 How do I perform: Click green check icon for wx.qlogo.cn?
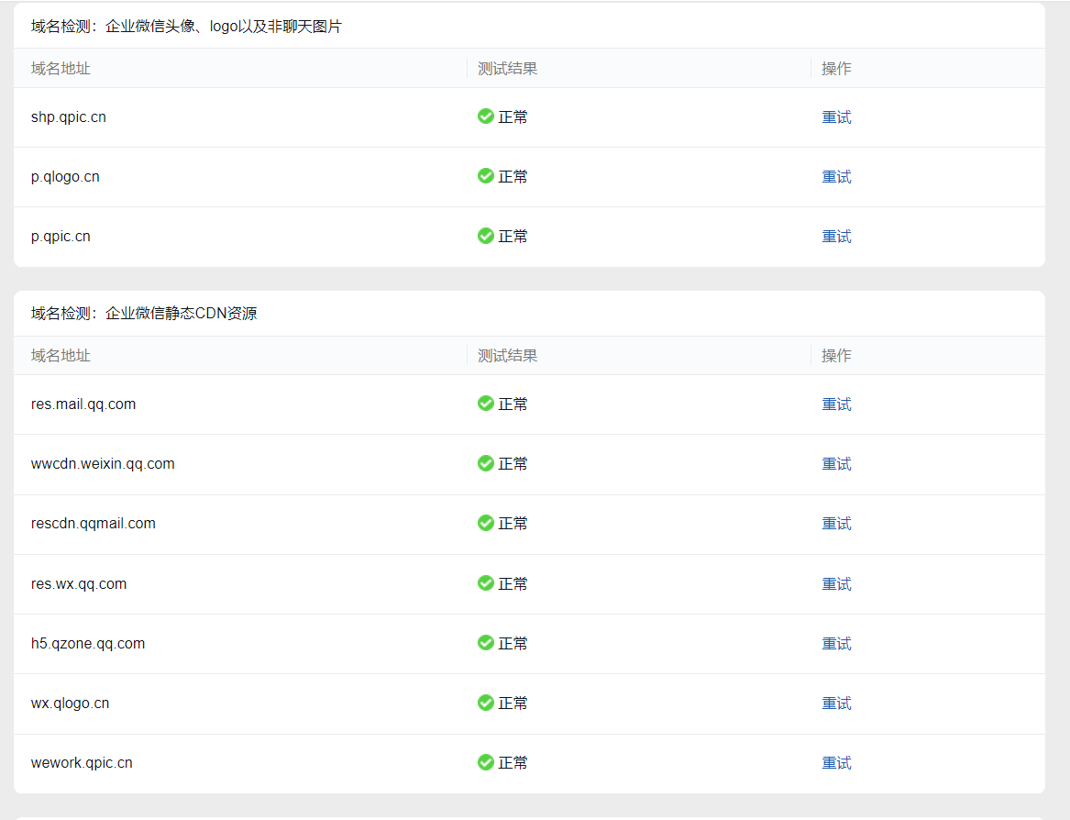point(486,703)
